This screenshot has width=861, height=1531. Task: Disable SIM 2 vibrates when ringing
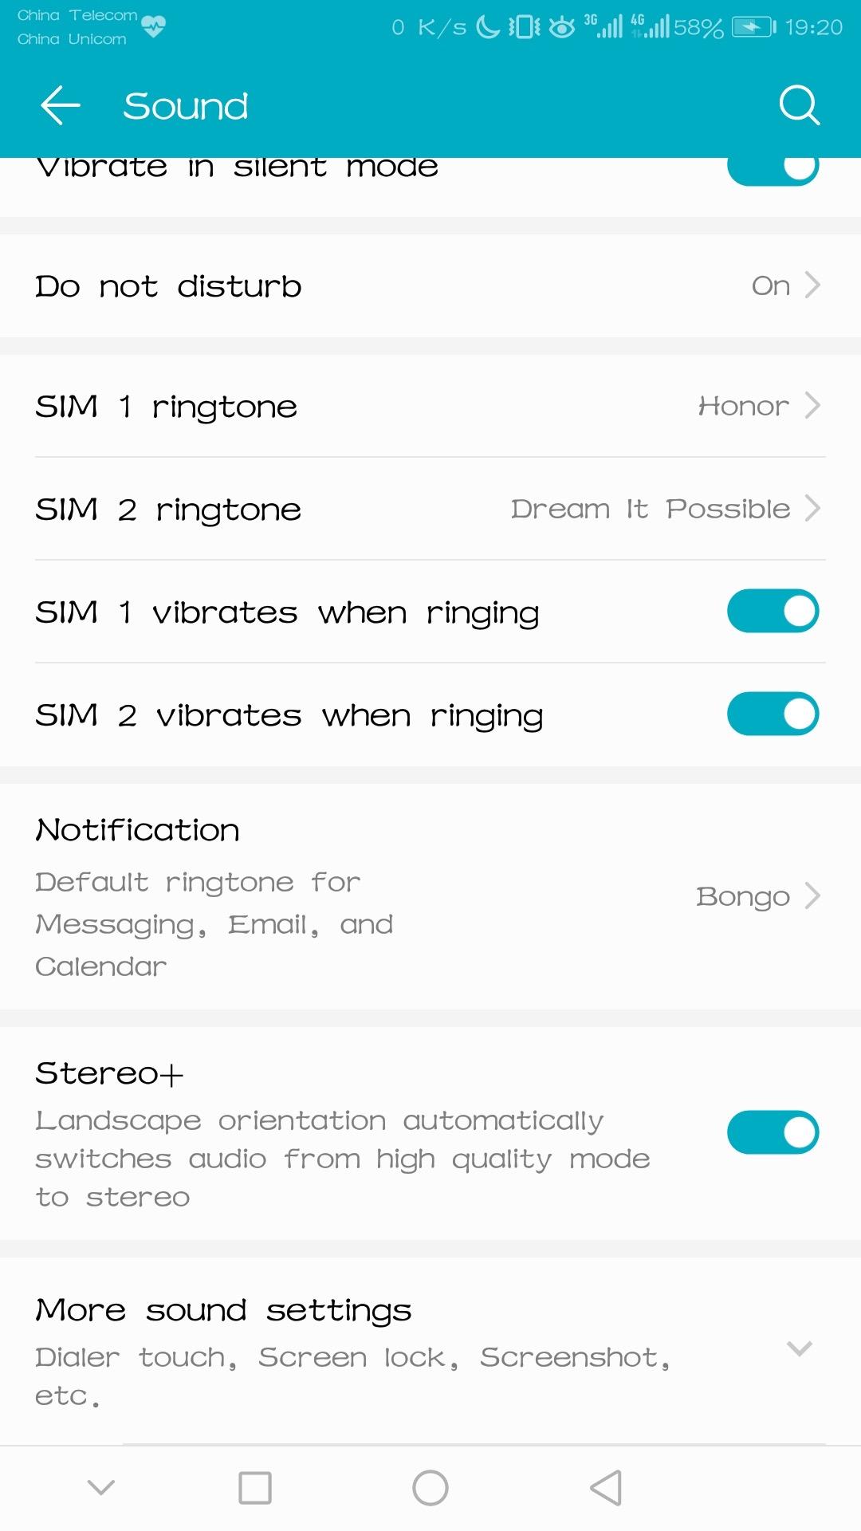coord(773,714)
